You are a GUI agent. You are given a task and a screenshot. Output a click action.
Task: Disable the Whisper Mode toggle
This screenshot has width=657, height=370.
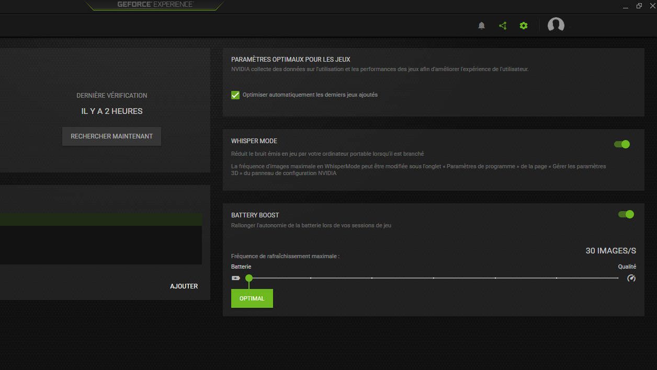(x=622, y=144)
